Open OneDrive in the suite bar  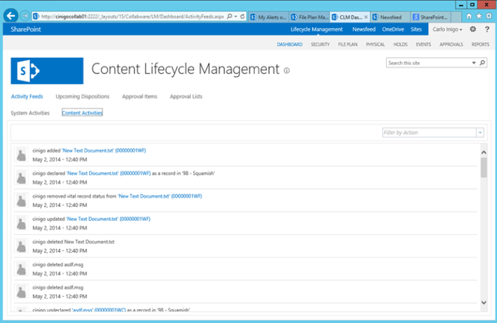click(393, 29)
